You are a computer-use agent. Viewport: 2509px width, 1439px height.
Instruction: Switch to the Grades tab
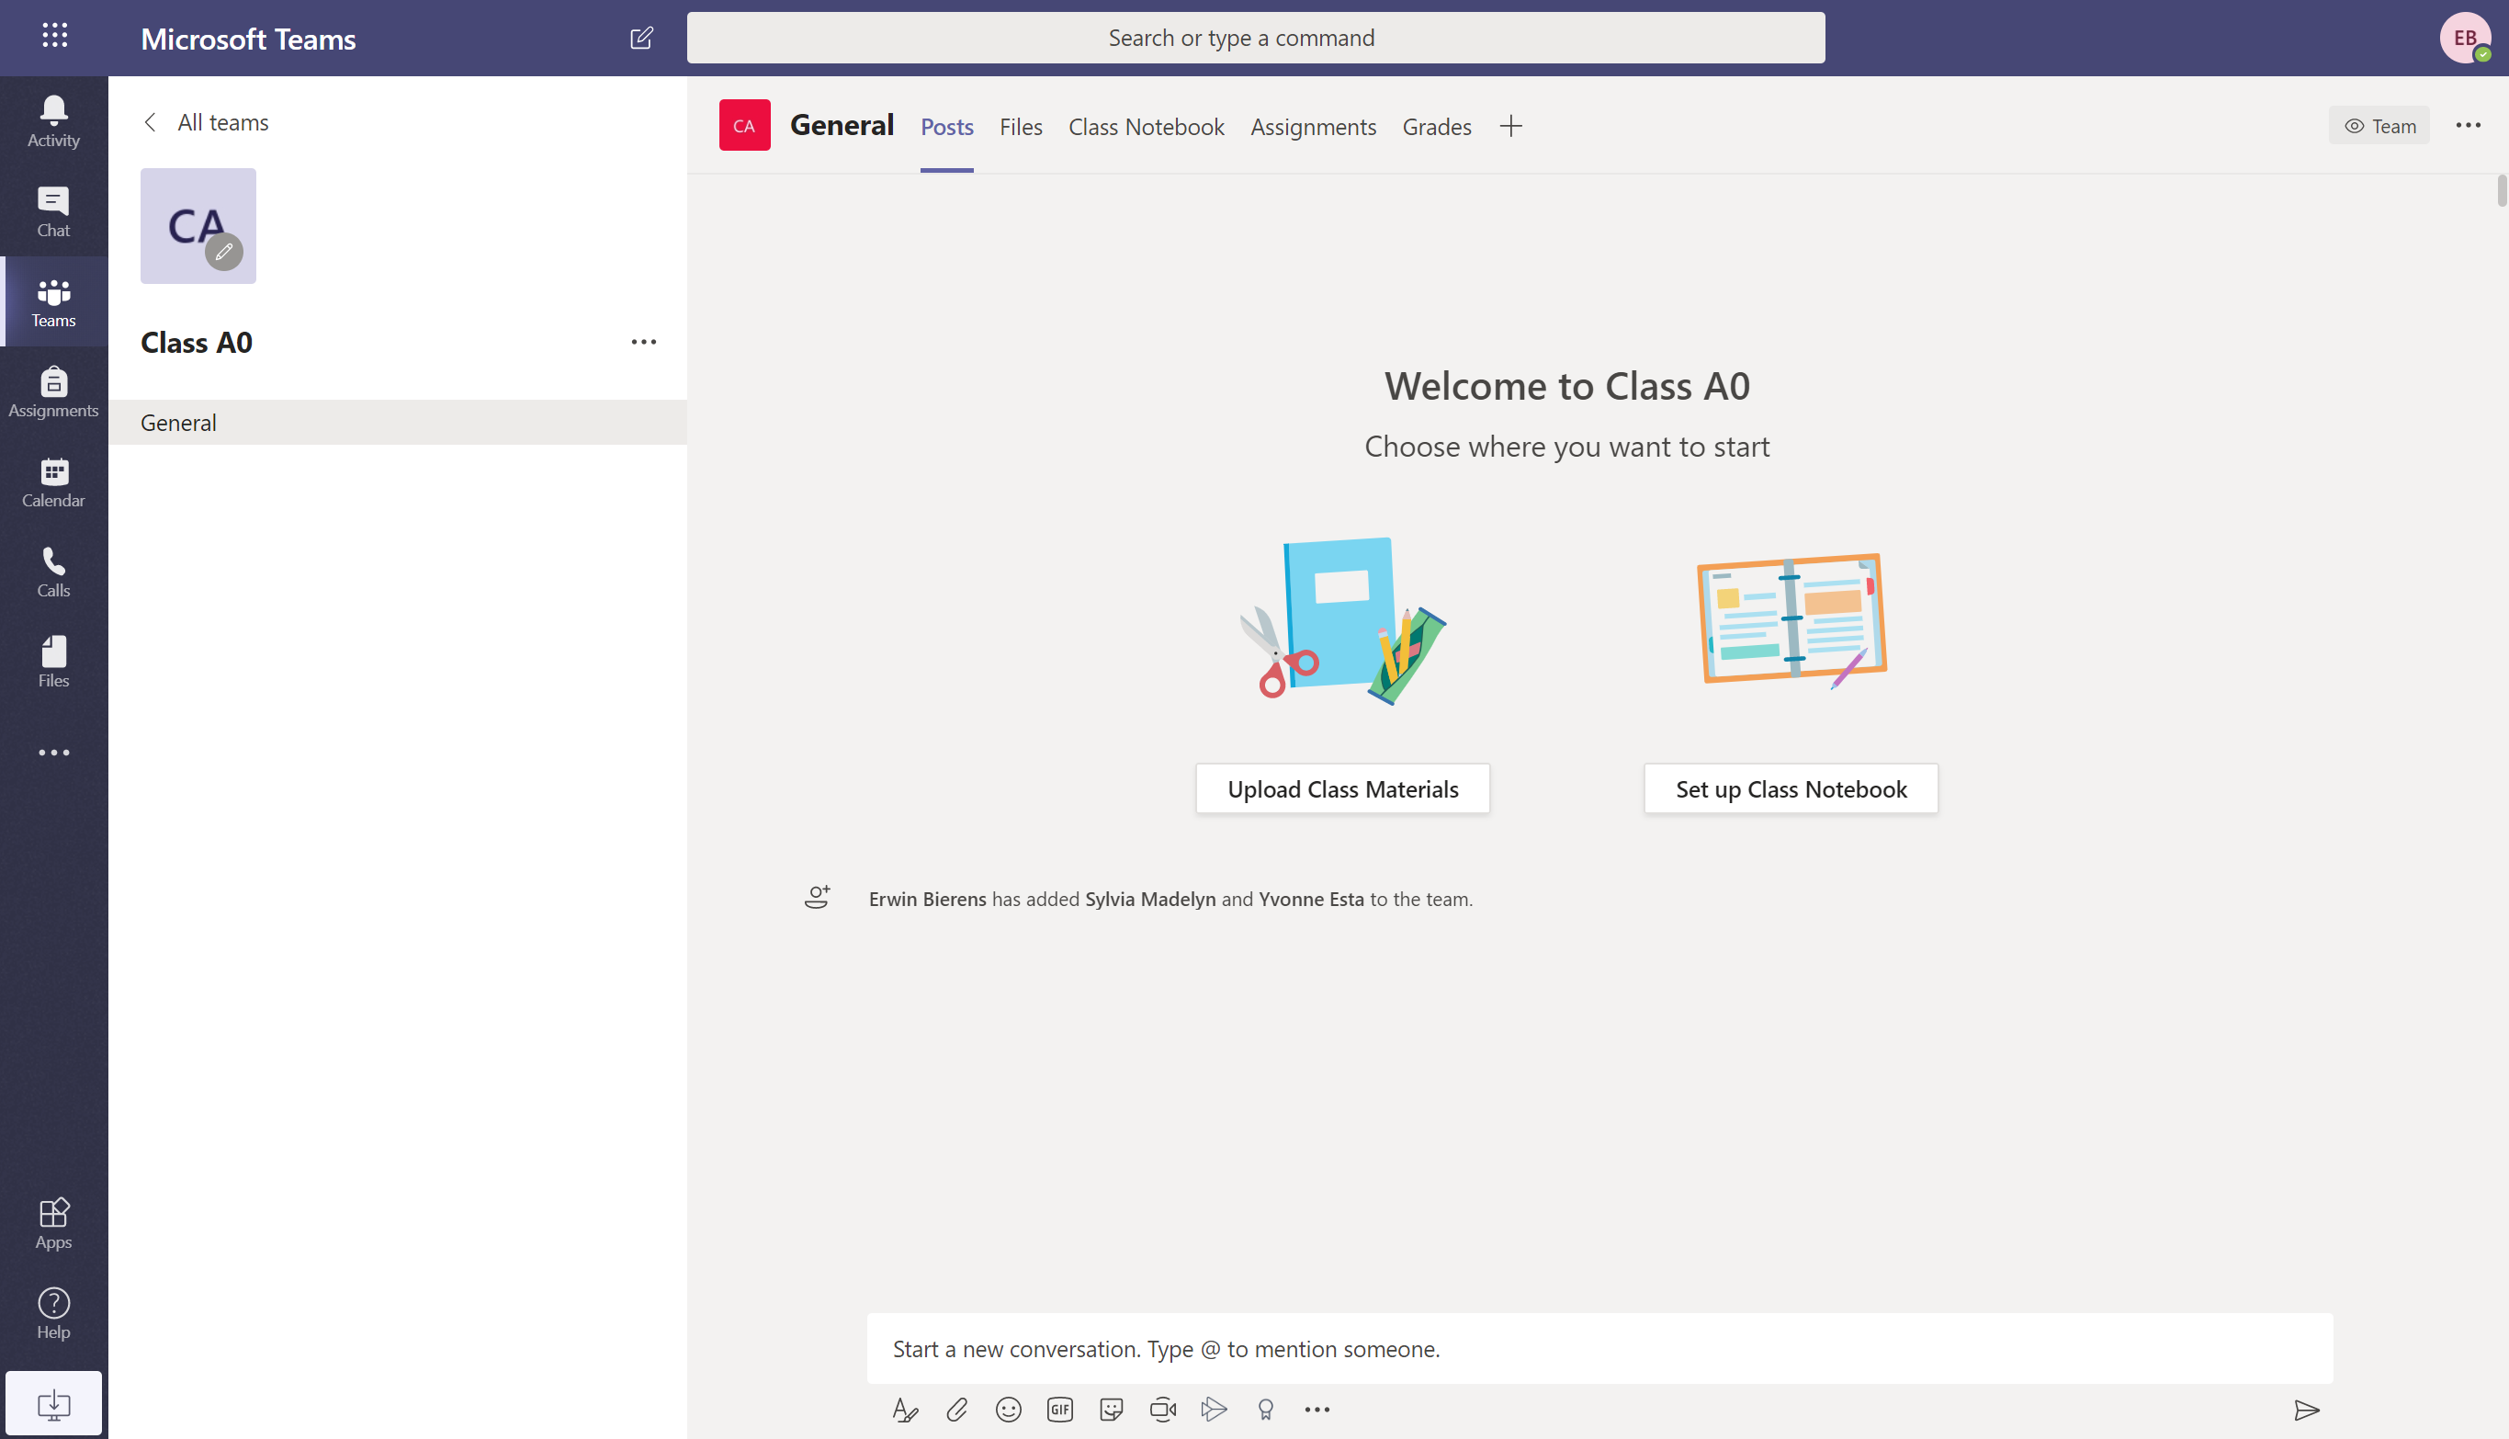click(x=1436, y=127)
